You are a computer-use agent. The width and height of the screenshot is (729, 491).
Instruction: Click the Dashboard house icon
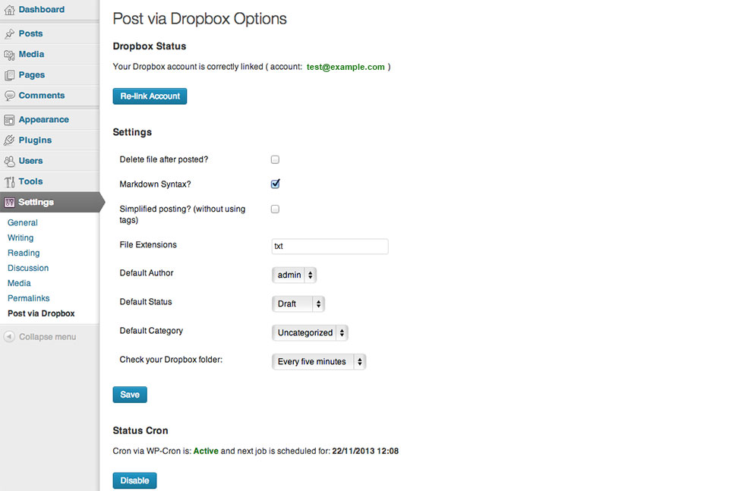[x=9, y=10]
